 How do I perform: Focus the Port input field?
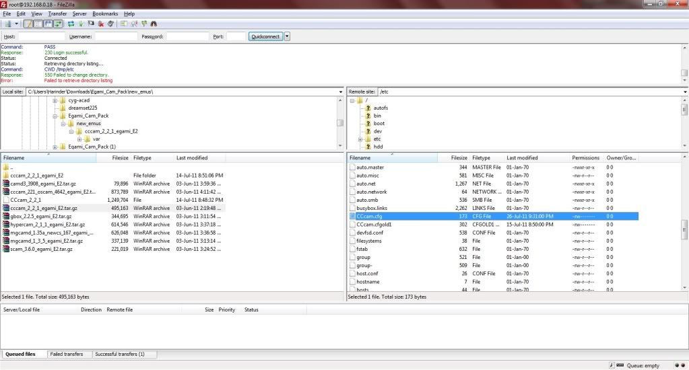(236, 36)
